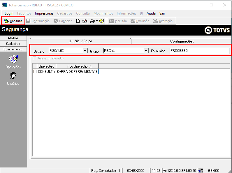The image size is (232, 173).
Task: Click the TOTVS logo in header
Action: tap(217, 30)
